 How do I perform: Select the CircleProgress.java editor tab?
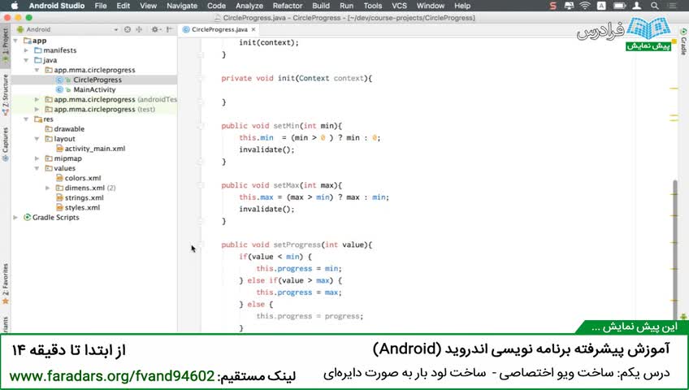pyautogui.click(x=219, y=29)
